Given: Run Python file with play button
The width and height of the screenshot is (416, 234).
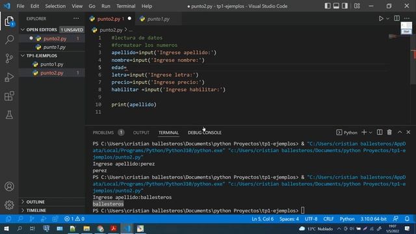Looking at the screenshot, I should 381,19.
